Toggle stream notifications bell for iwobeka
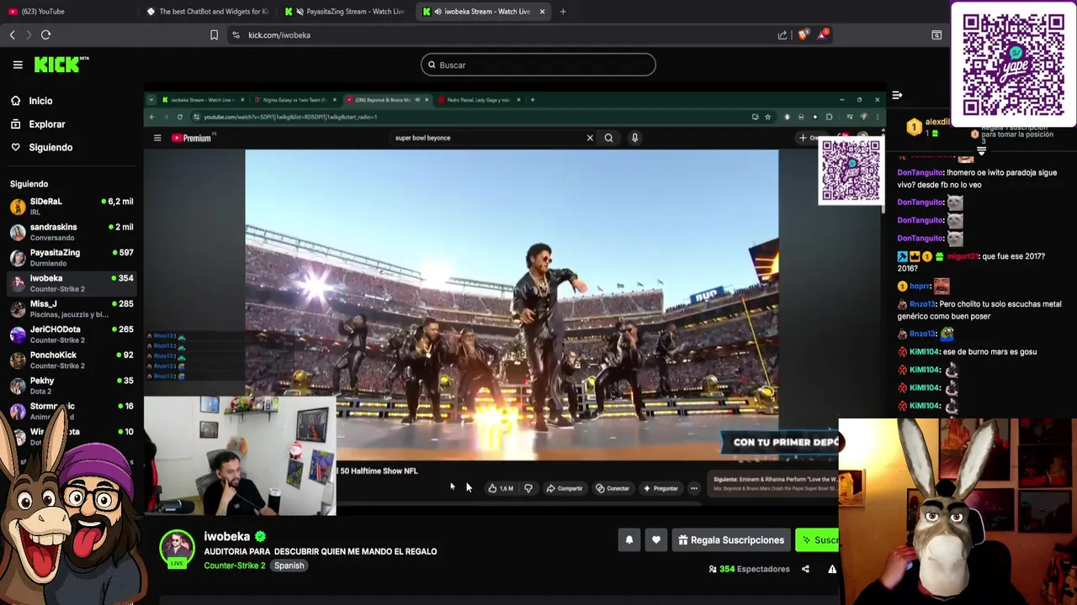This screenshot has height=605, width=1077. click(x=629, y=540)
